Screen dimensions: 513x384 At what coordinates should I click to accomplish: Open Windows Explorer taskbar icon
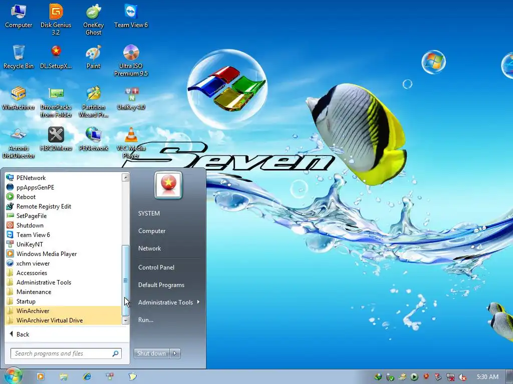coord(64,376)
